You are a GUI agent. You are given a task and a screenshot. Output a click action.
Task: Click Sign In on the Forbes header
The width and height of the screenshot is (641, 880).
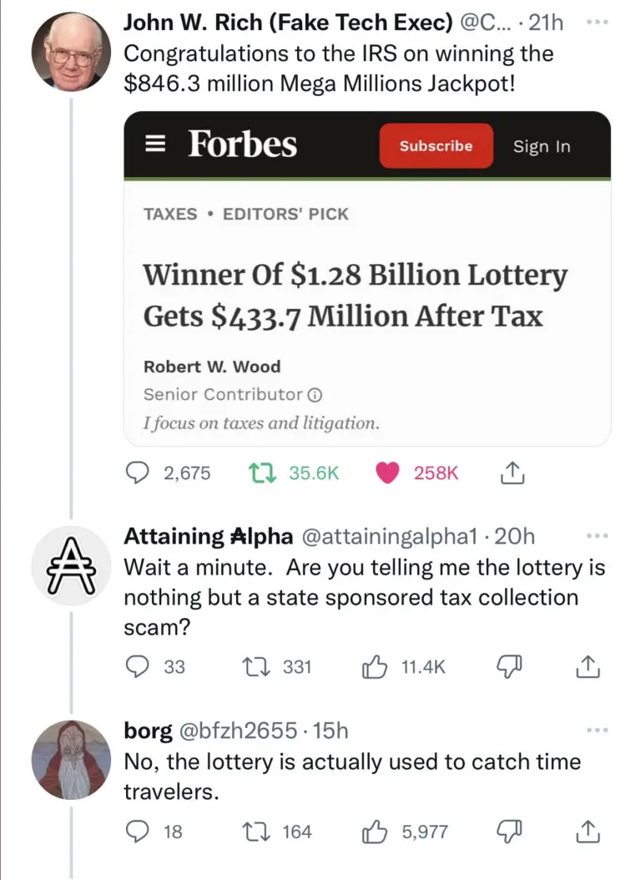(541, 146)
